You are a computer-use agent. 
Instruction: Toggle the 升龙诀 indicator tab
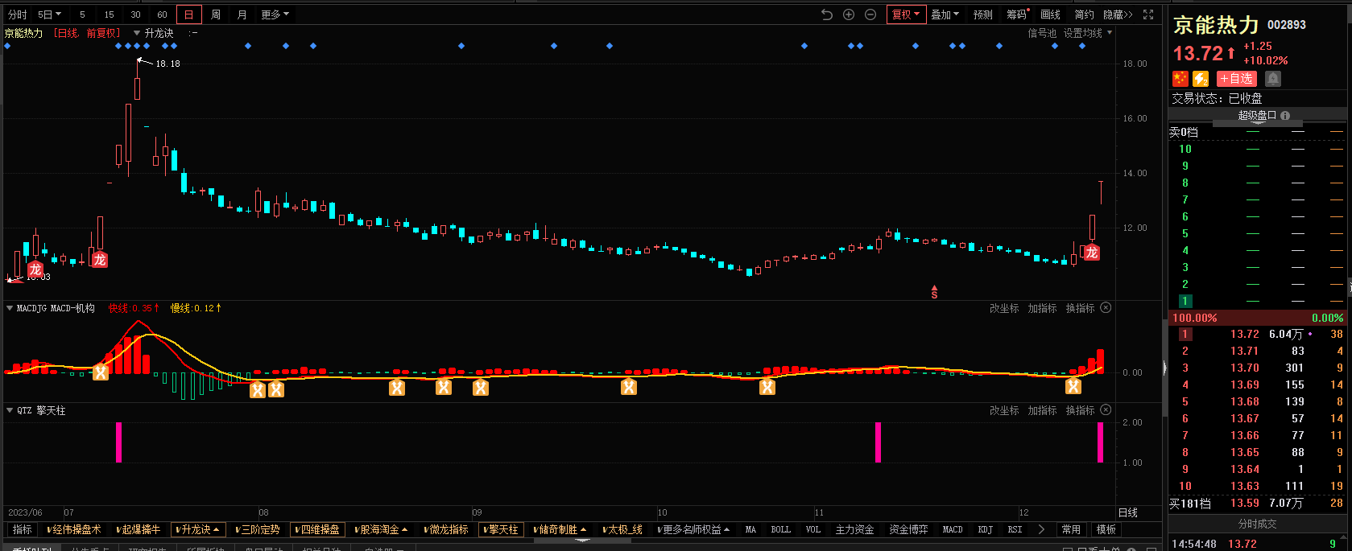click(x=197, y=529)
